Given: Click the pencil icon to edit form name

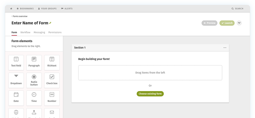Looking at the screenshot, I should click(50, 23).
